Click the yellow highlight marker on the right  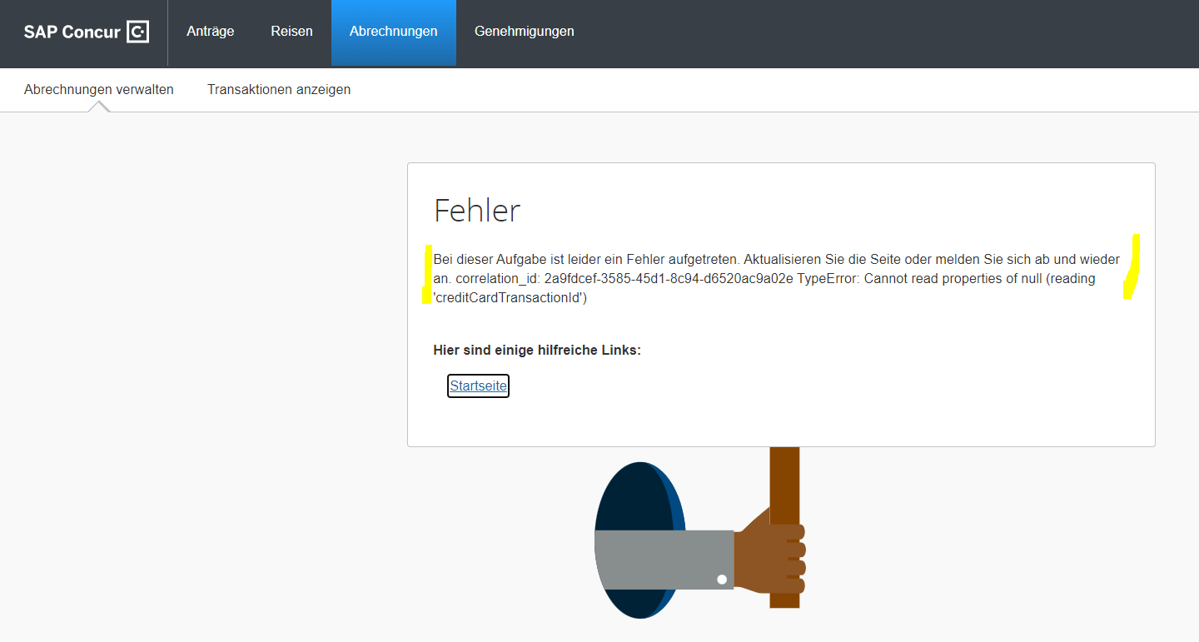pyautogui.click(x=1131, y=266)
